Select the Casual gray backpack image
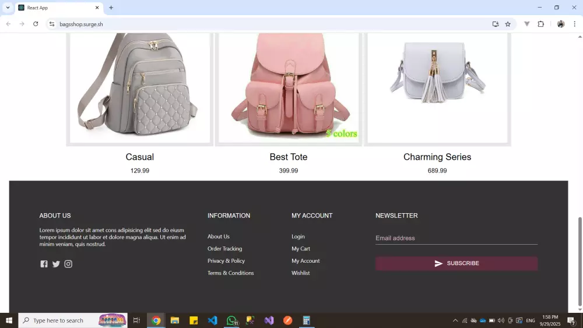Screen dimensions: 583x328 tap(140, 87)
